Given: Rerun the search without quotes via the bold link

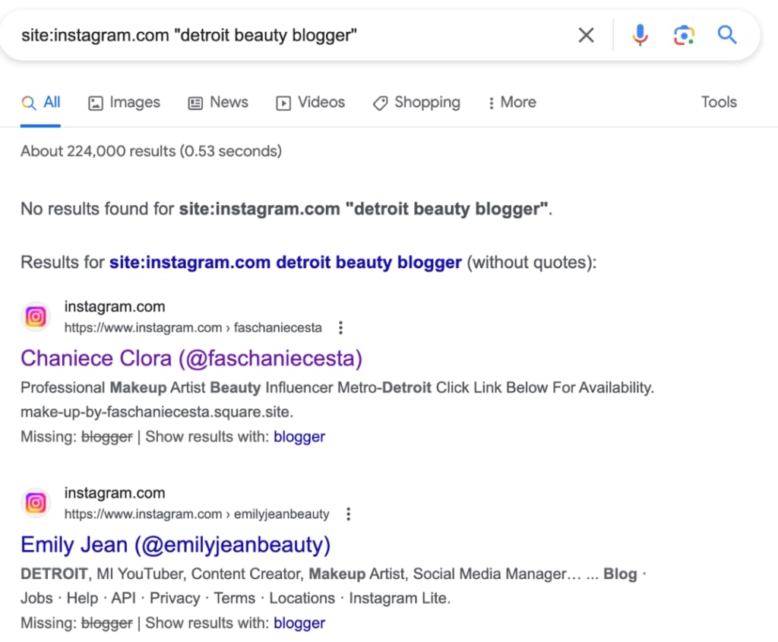Looking at the screenshot, I should coord(286,261).
